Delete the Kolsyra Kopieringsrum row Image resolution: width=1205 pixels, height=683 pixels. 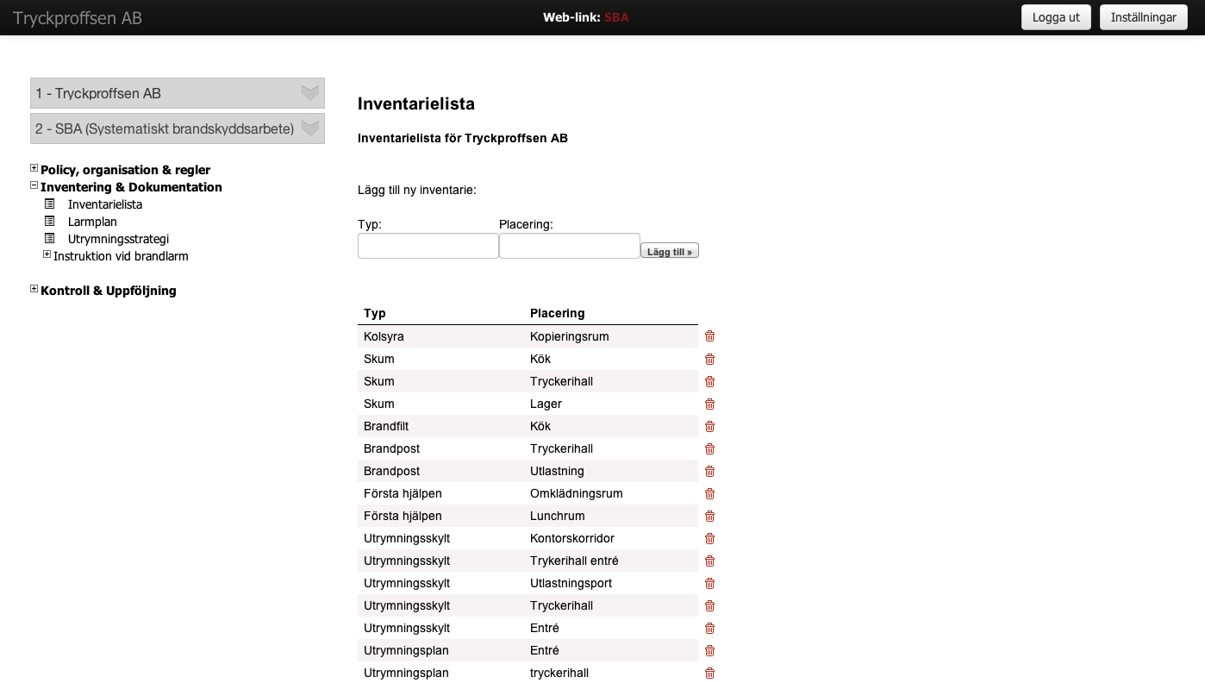(710, 336)
